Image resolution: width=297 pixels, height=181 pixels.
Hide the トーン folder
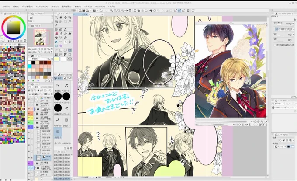29,163
